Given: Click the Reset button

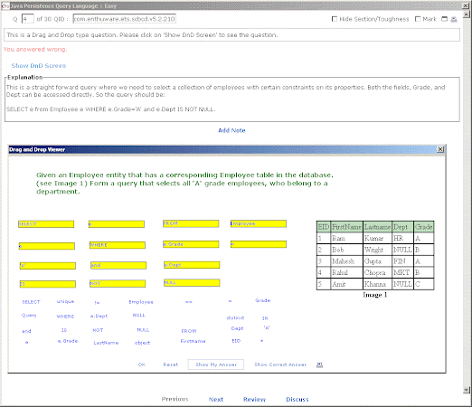Looking at the screenshot, I should click(x=171, y=364).
